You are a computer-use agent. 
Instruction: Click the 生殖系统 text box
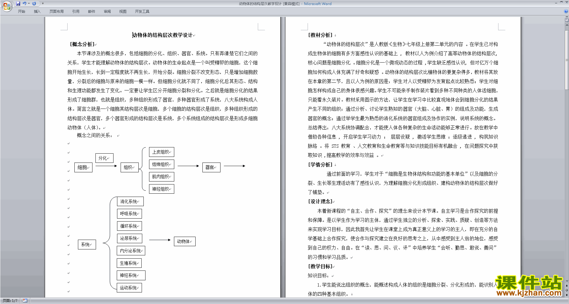[129, 263]
